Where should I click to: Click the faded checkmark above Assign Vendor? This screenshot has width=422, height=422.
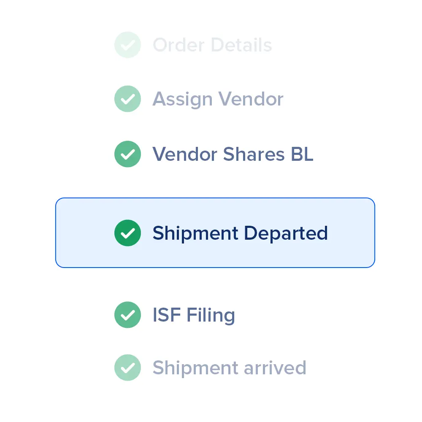tap(127, 45)
